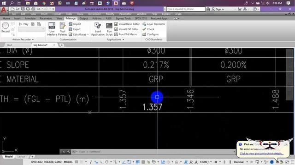The height and width of the screenshot is (165, 295).
Task: Switch to the Annotate ribbon tab
Action: click(x=30, y=18)
